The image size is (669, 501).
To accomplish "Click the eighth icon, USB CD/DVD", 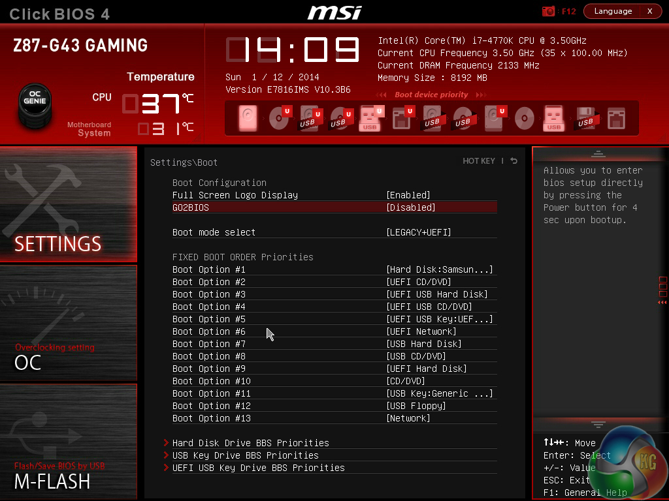I will tap(464, 118).
